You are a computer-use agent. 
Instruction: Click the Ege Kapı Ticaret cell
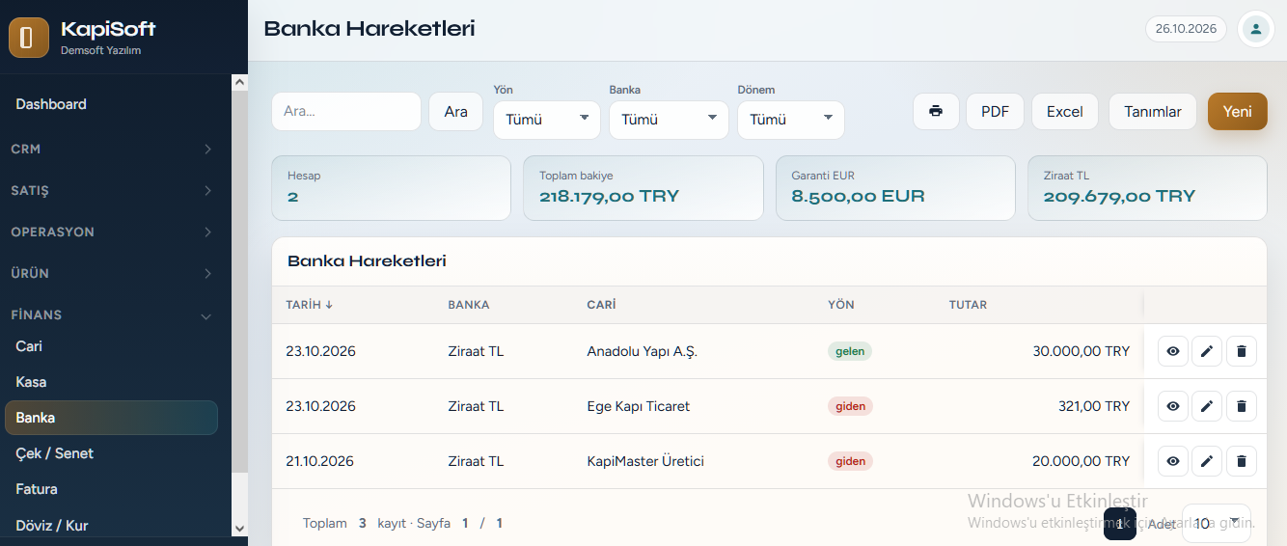(638, 406)
